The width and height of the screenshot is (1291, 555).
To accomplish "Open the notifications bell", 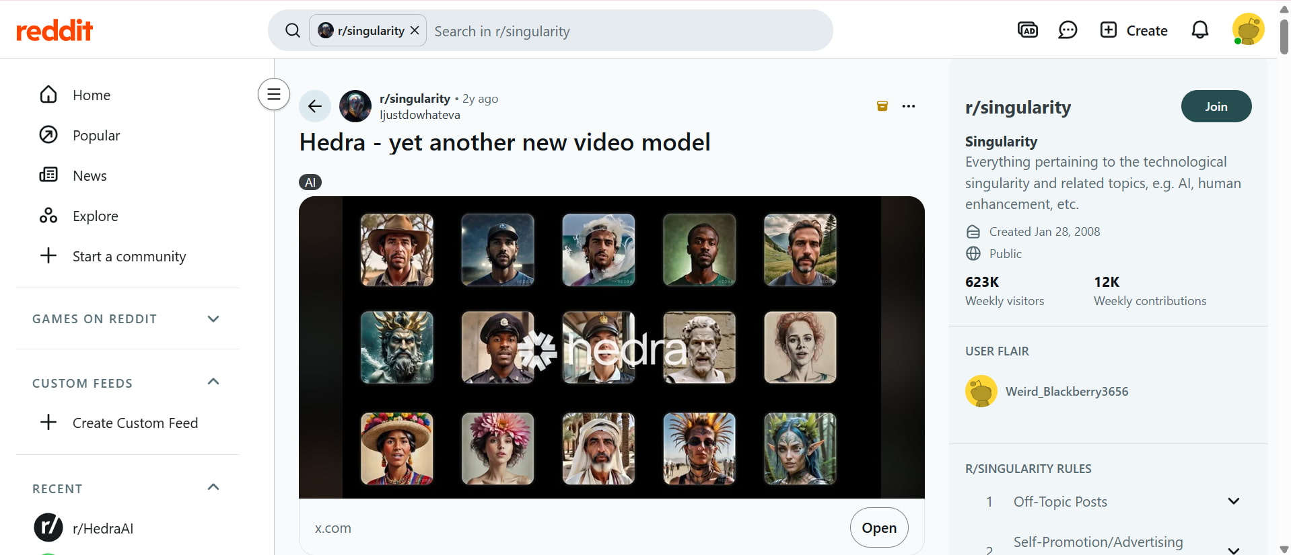I will click(1200, 30).
